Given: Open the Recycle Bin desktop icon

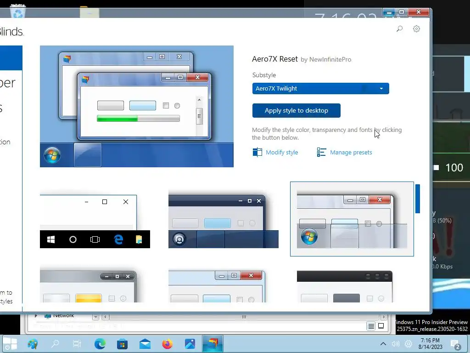Looking at the screenshot, I should click(x=18, y=11).
